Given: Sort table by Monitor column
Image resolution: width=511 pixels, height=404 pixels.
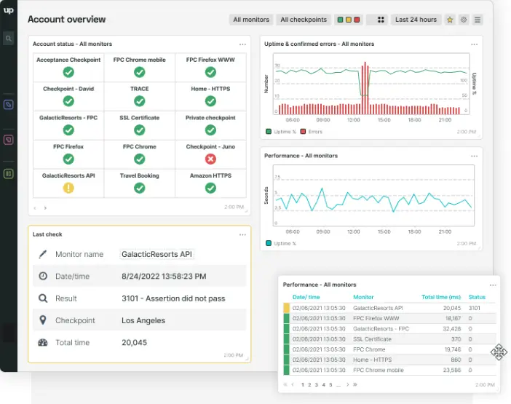Looking at the screenshot, I should 363,297.
